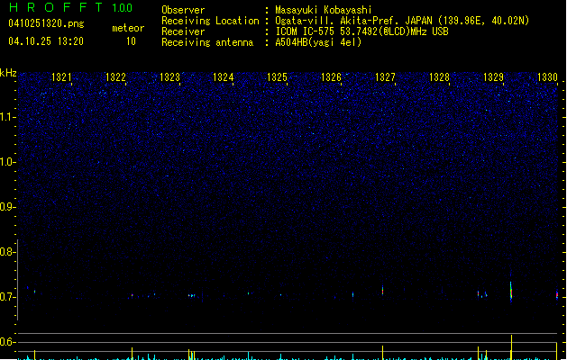Screen dimensions: 567x360
Task: Click the 'Observer' field label
Action: 183,10
